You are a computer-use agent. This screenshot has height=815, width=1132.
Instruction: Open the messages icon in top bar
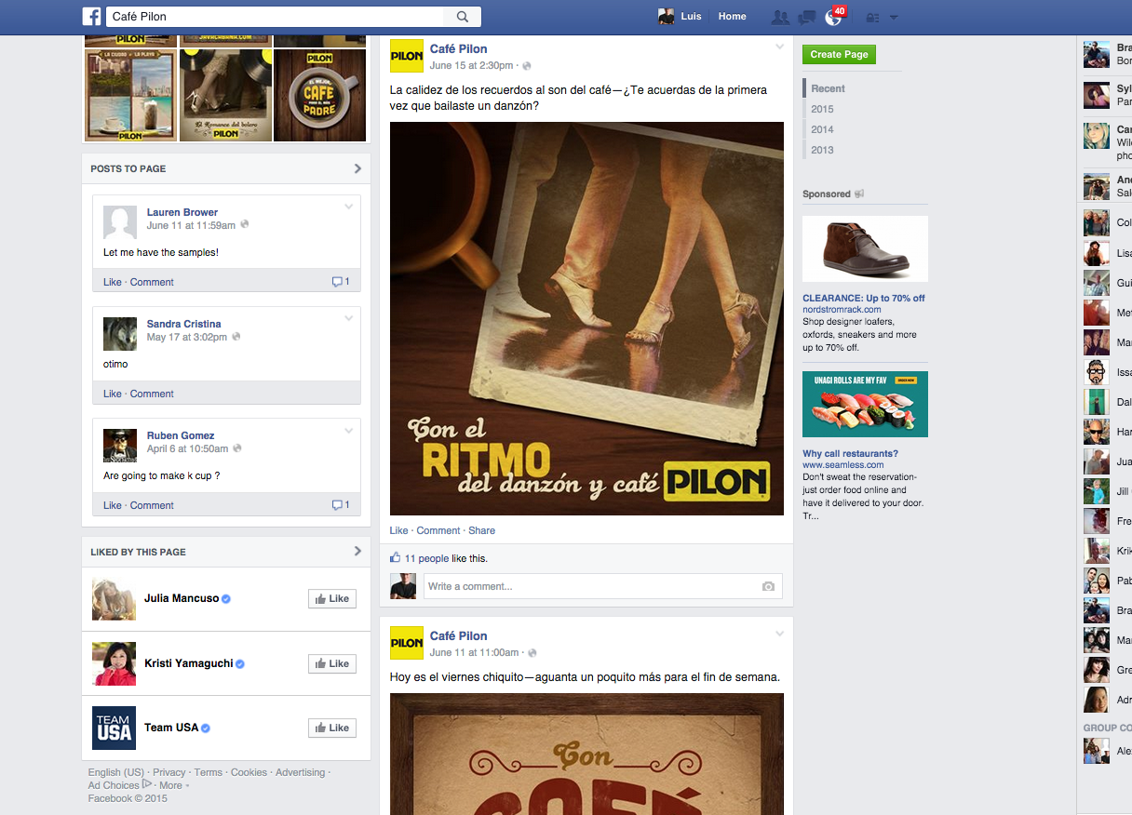[x=807, y=17]
